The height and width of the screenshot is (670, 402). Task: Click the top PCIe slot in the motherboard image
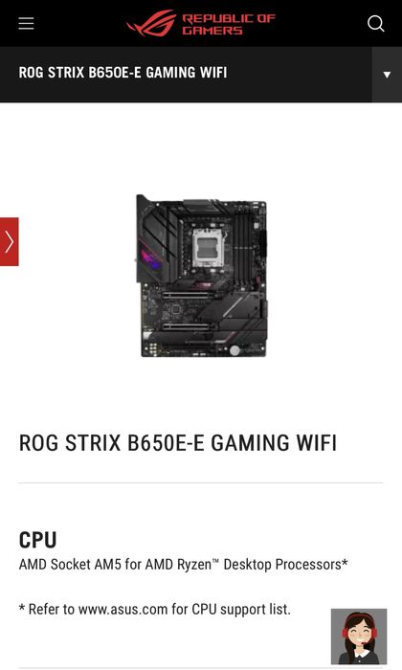(185, 295)
